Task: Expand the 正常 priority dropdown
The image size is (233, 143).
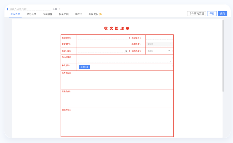Action: 56,9
